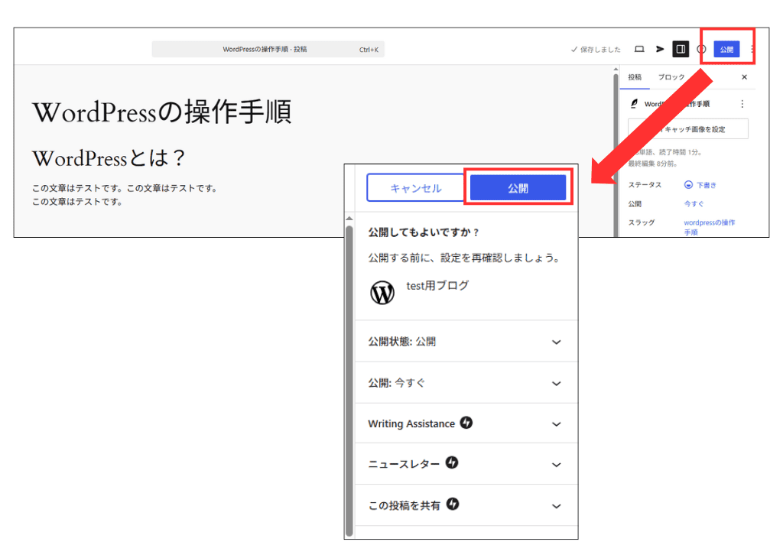Open the three-dot menu beside the post title
The width and height of the screenshot is (783, 558).
click(x=742, y=103)
